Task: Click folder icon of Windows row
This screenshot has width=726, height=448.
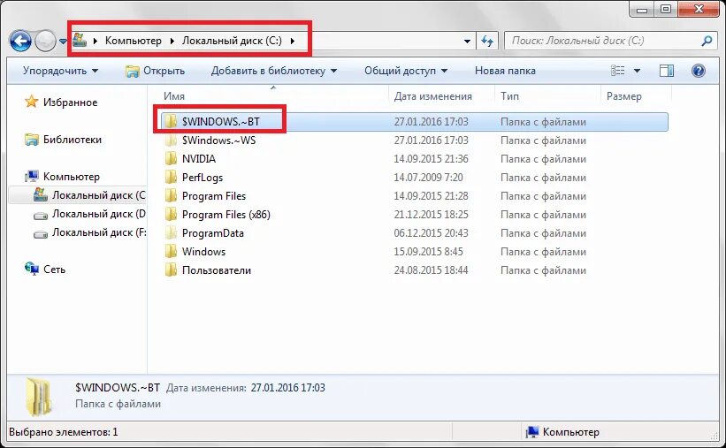Action: pos(171,251)
